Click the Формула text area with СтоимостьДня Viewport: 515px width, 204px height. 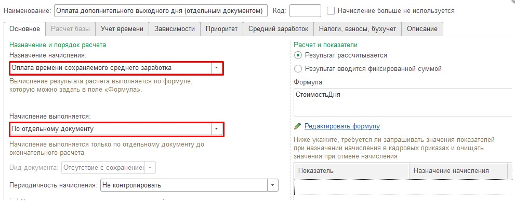(x=404, y=102)
